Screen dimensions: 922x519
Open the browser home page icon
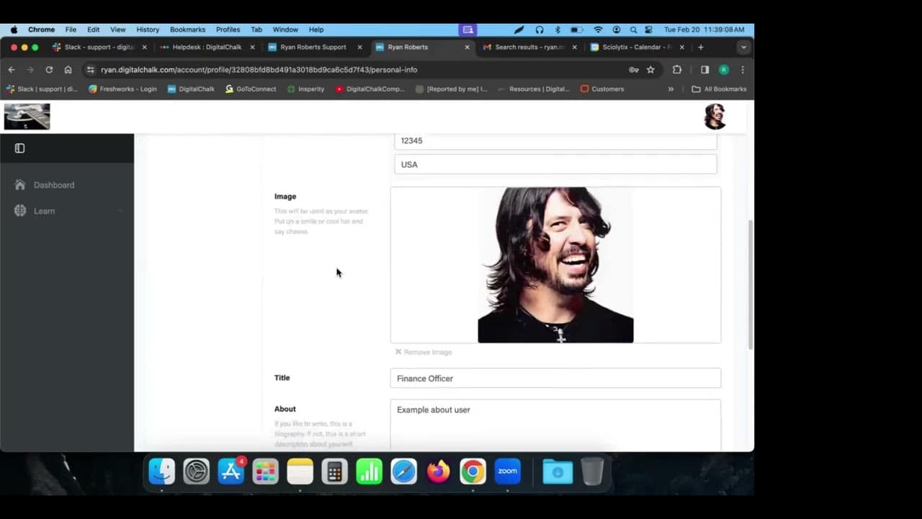click(x=68, y=70)
